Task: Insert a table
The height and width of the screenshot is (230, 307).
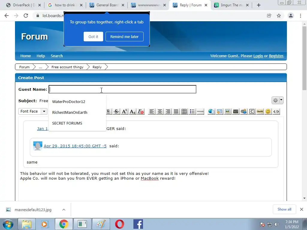Action: [x=184, y=111]
